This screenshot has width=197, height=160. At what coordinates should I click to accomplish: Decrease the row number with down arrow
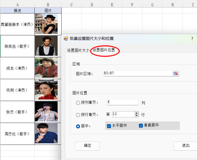[136, 116]
